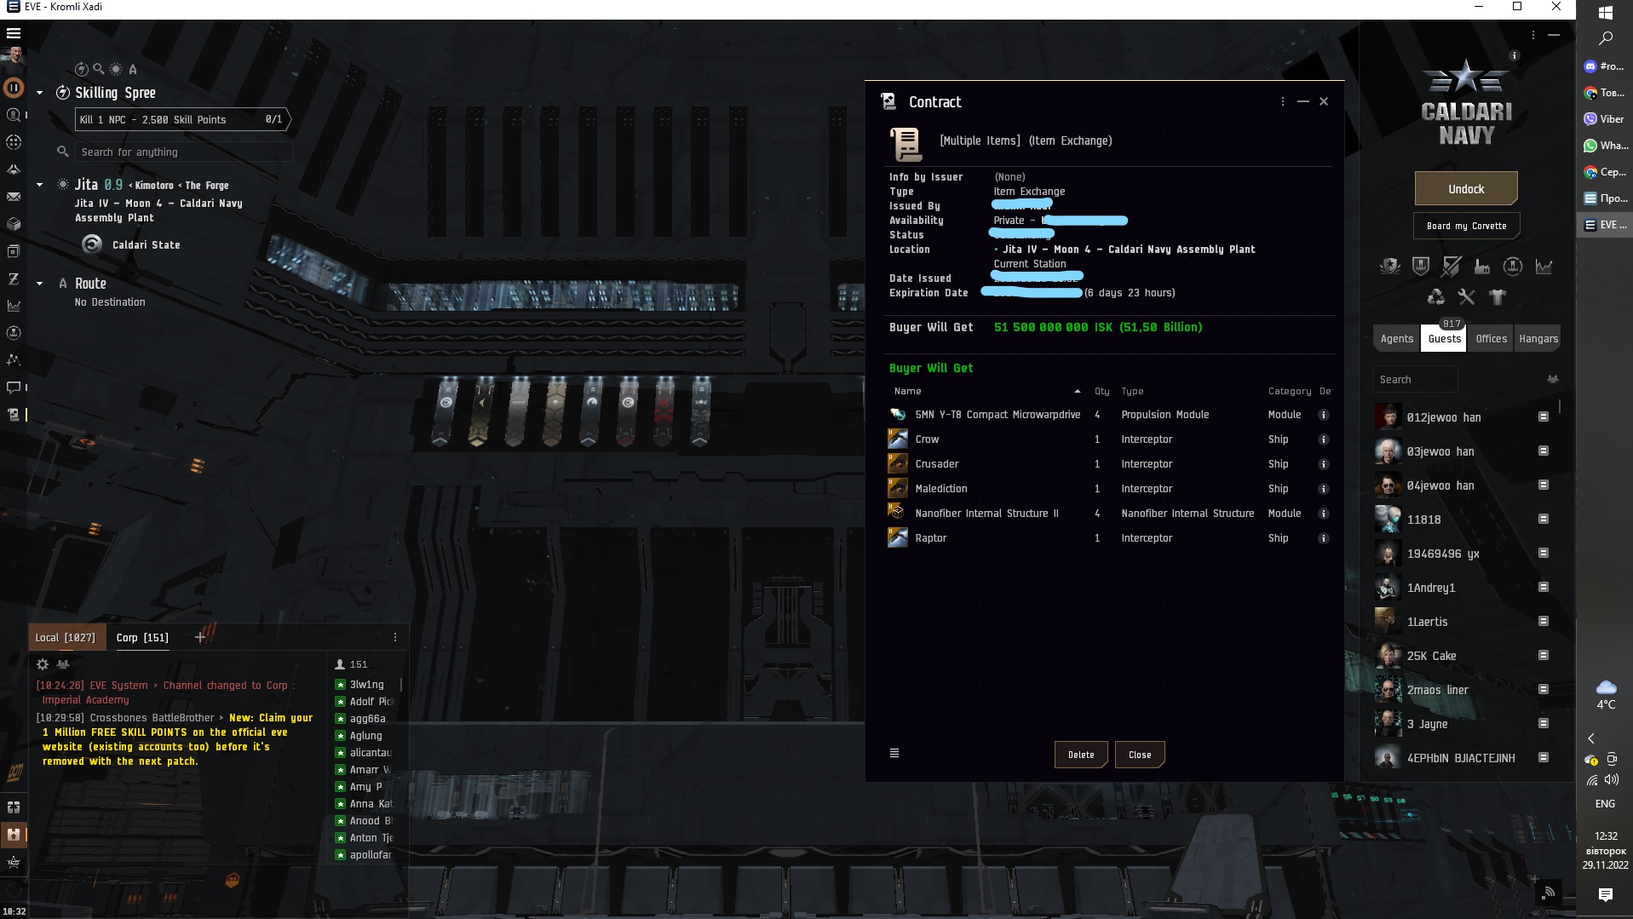Open the Neocom chat bubble icon

click(x=14, y=388)
